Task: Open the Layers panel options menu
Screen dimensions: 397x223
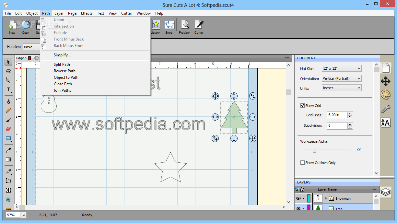Action: pos(374,189)
